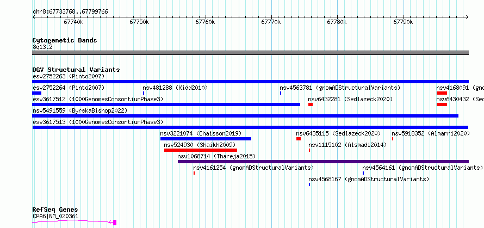Click the esv2752263 (Pinto2007) variant label

click(69, 76)
